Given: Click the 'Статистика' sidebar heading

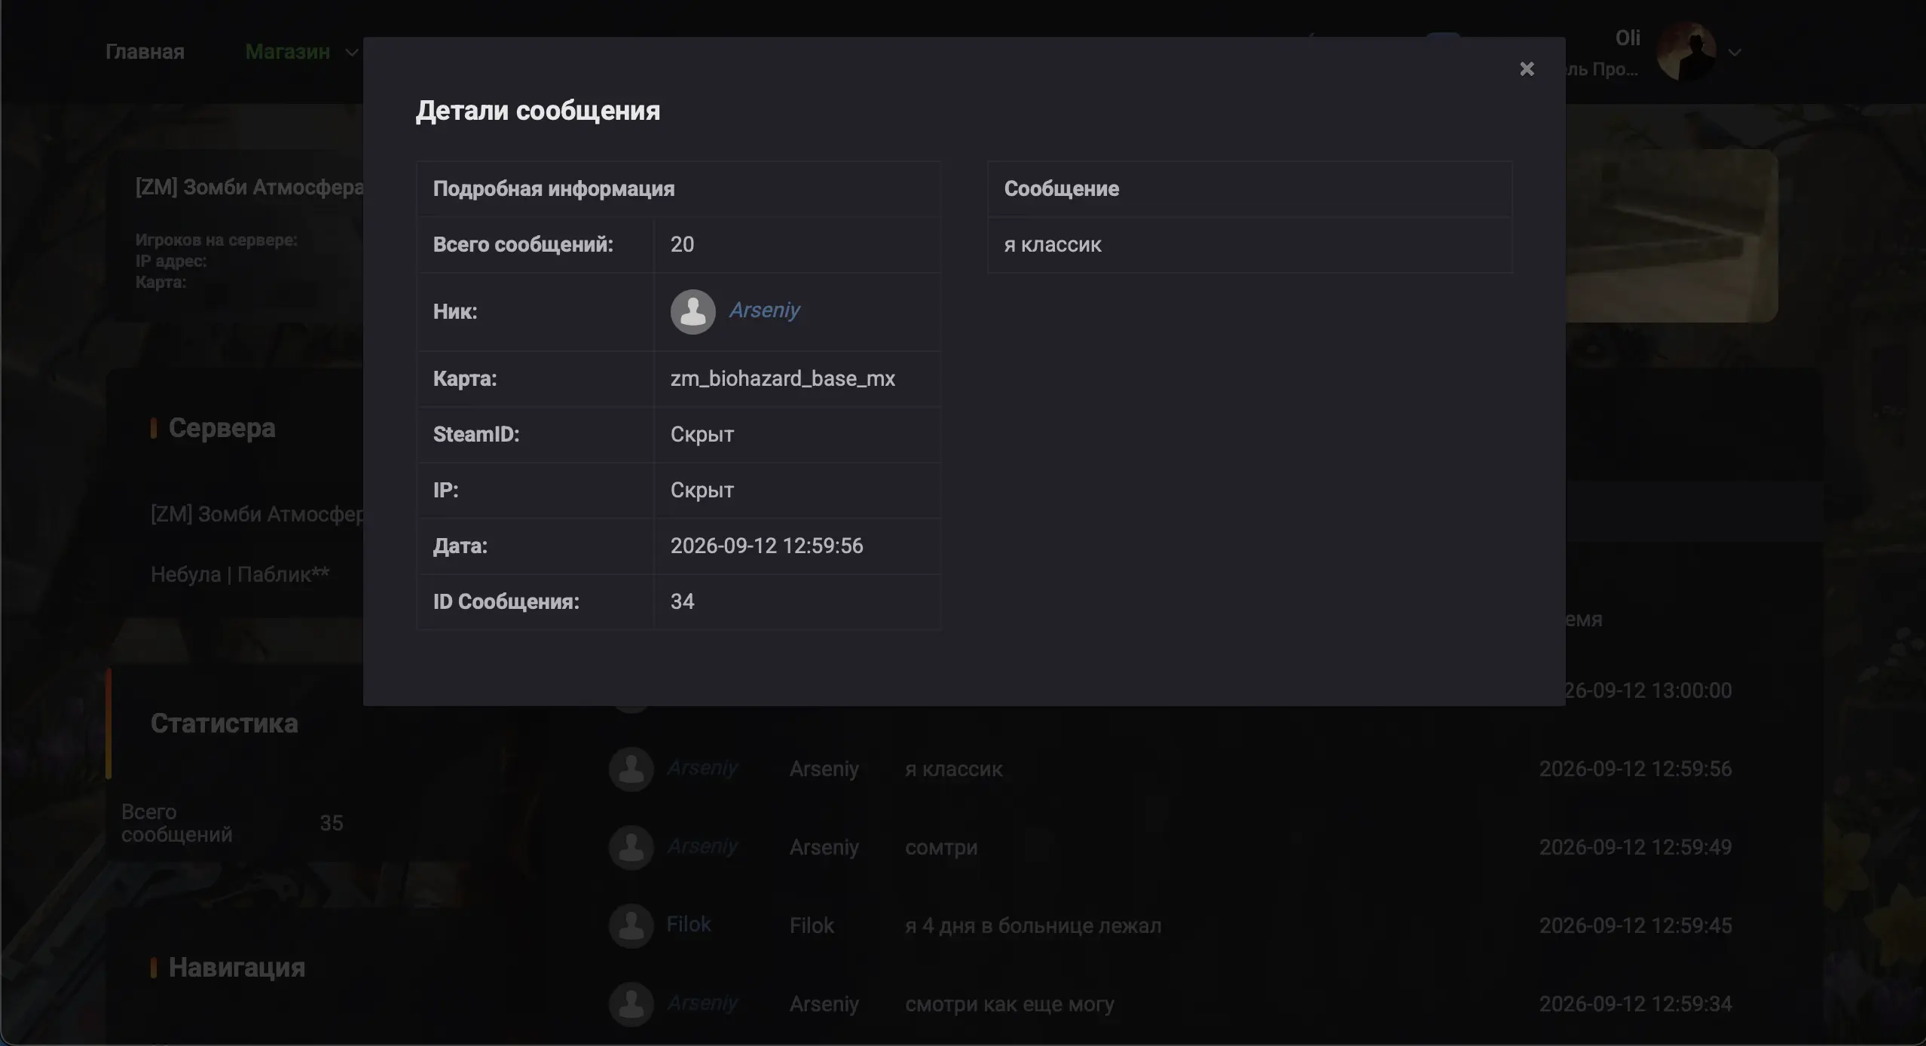Looking at the screenshot, I should (225, 723).
